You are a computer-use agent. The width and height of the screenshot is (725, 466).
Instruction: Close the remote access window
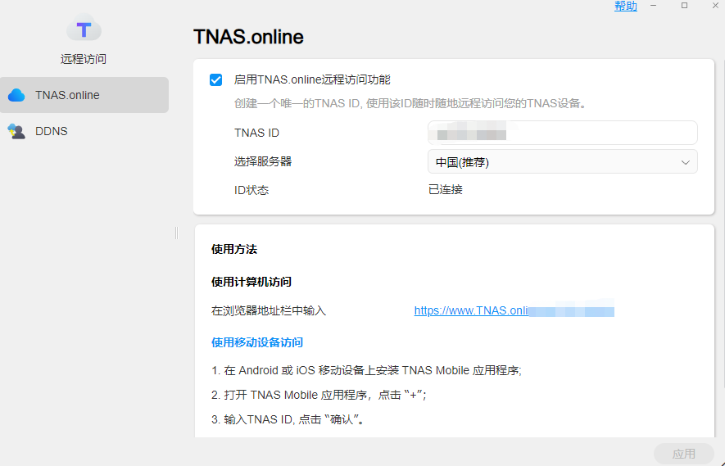point(715,6)
